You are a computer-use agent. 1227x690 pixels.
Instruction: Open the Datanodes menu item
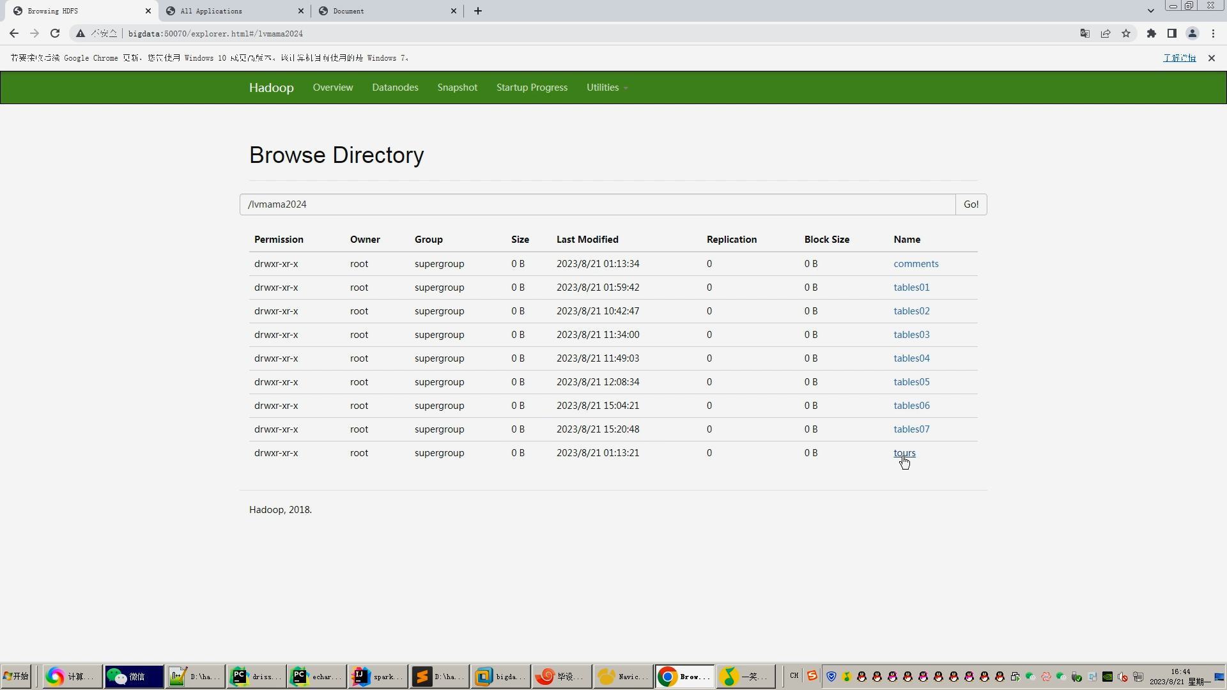click(395, 88)
